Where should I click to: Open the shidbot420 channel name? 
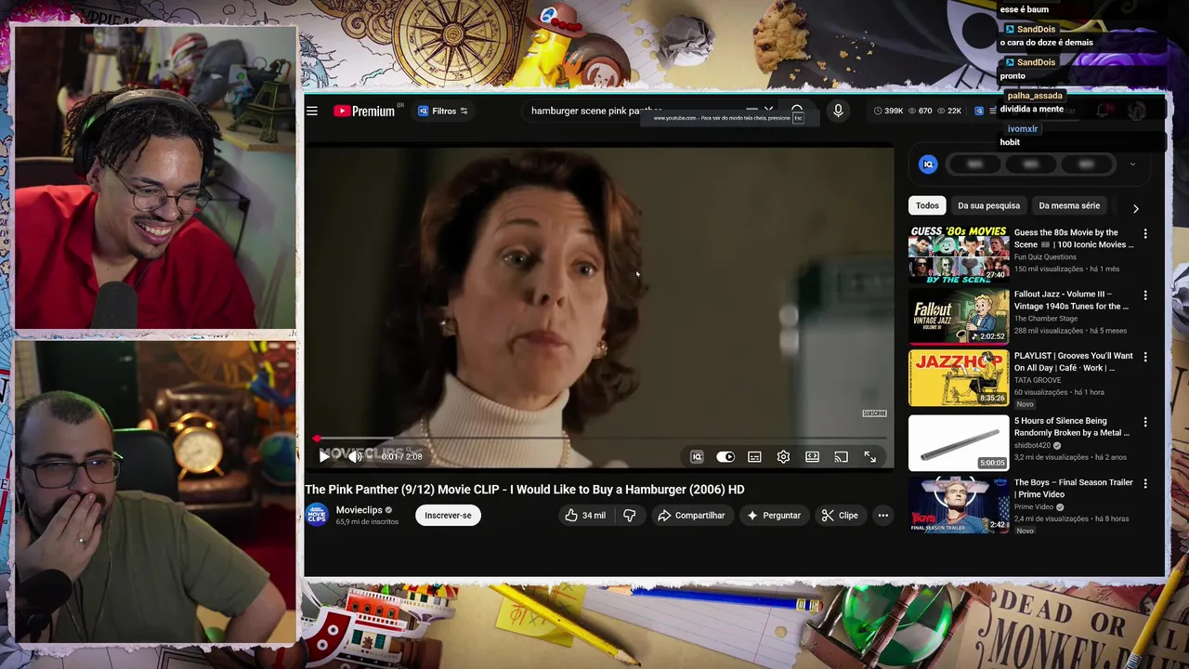click(1032, 445)
